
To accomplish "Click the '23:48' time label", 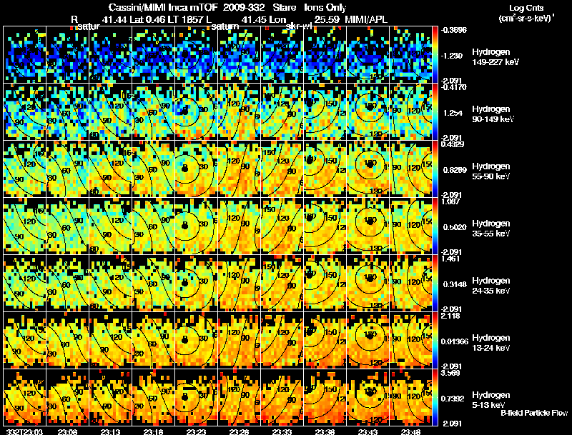I will [x=410, y=431].
